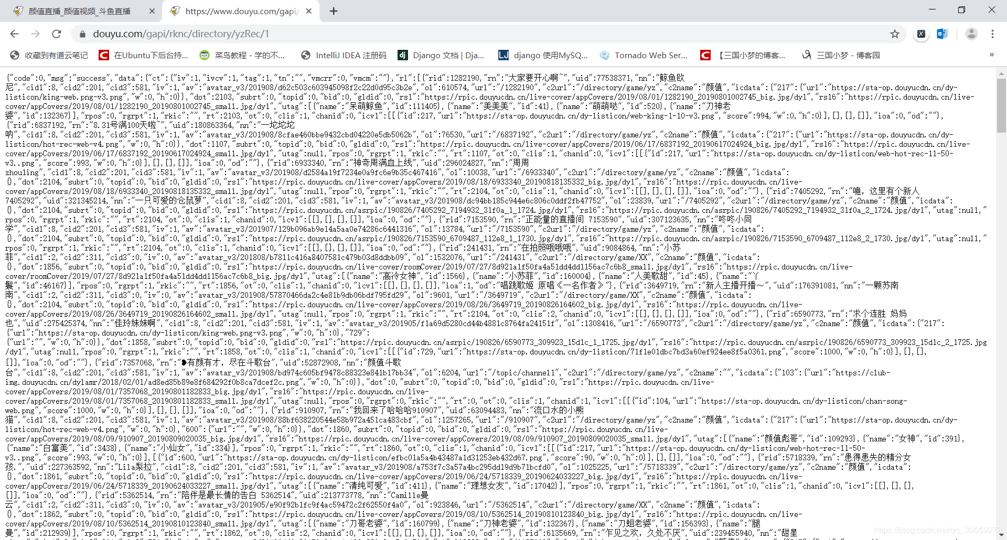Open a new browser tab
Viewport: 1007px width, 540px height.
[334, 11]
